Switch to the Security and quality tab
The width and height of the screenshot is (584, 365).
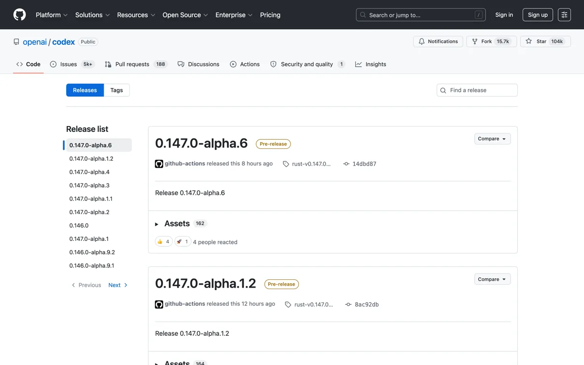[308, 64]
